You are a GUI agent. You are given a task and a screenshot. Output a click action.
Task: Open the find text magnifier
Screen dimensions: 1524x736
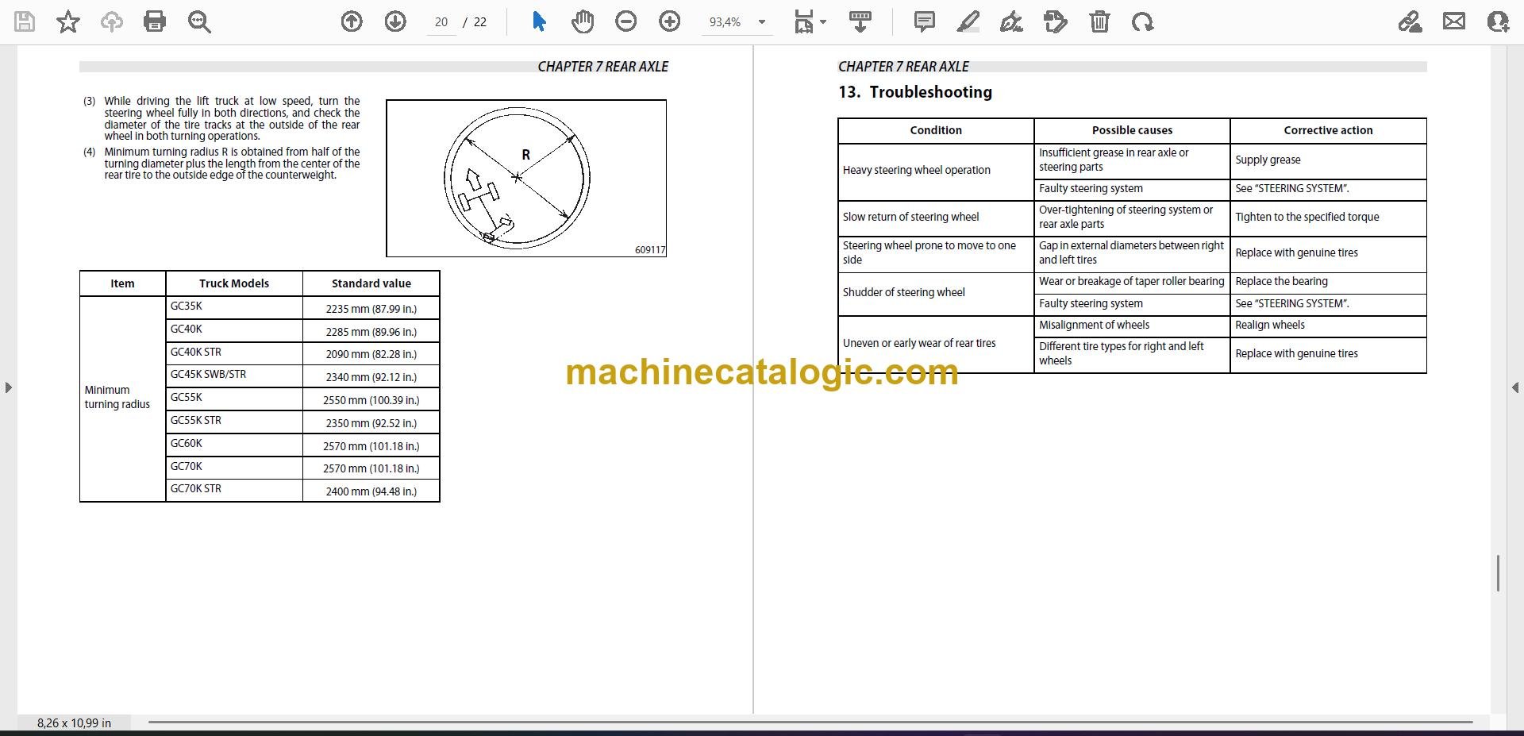coord(199,21)
